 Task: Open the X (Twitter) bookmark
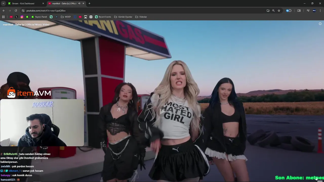tap(16, 17)
